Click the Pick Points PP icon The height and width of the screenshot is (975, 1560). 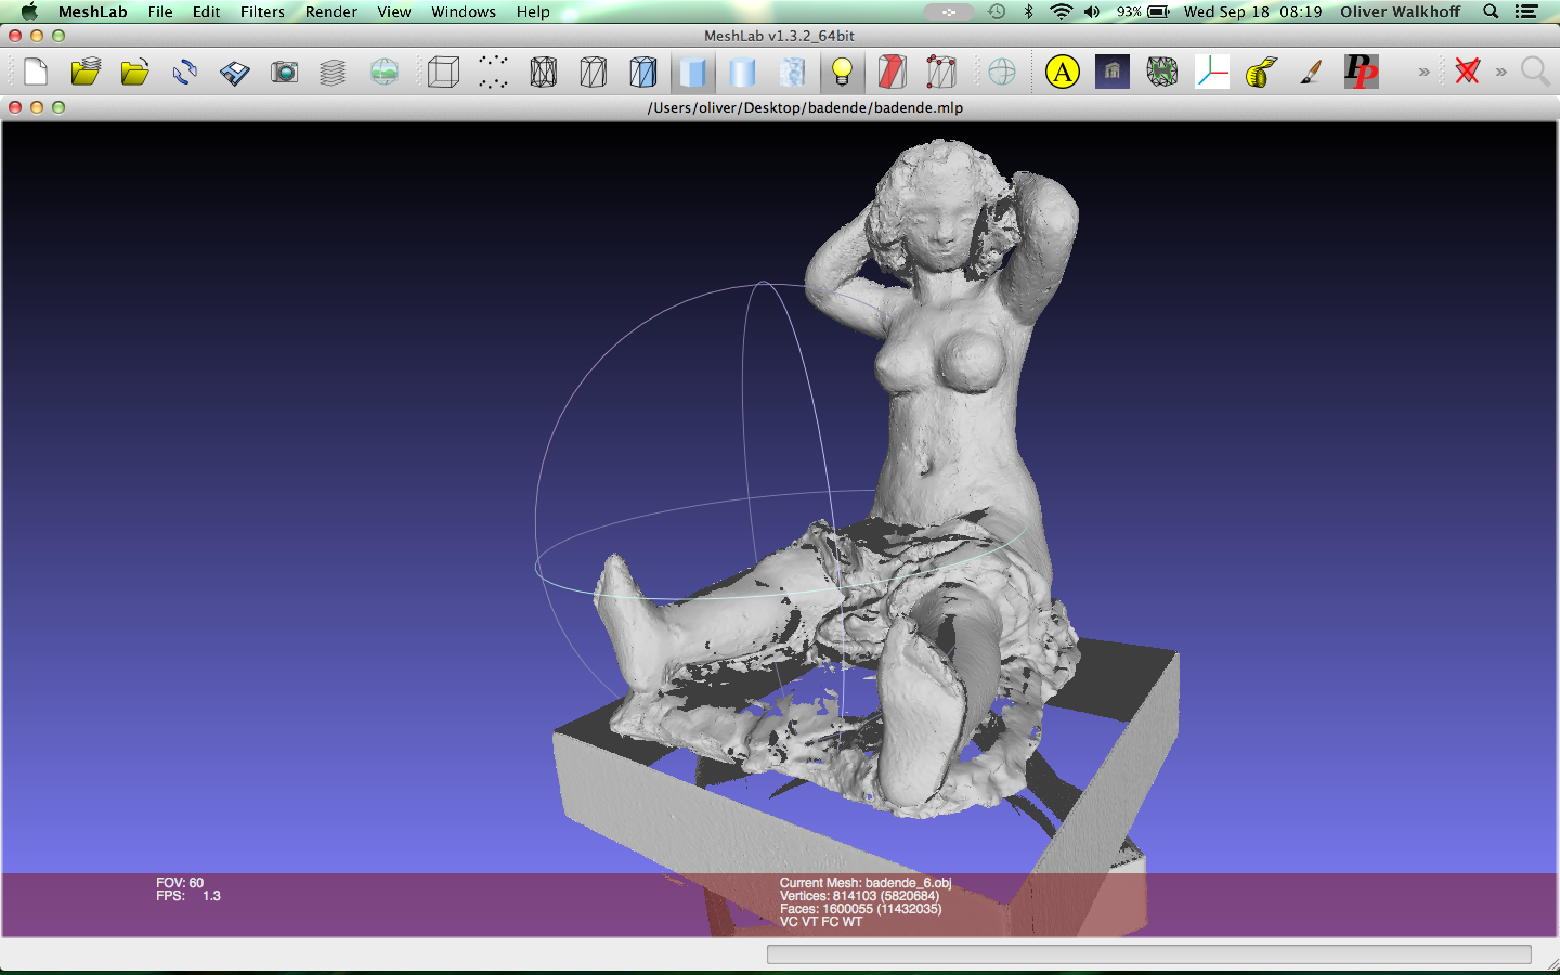tap(1361, 71)
